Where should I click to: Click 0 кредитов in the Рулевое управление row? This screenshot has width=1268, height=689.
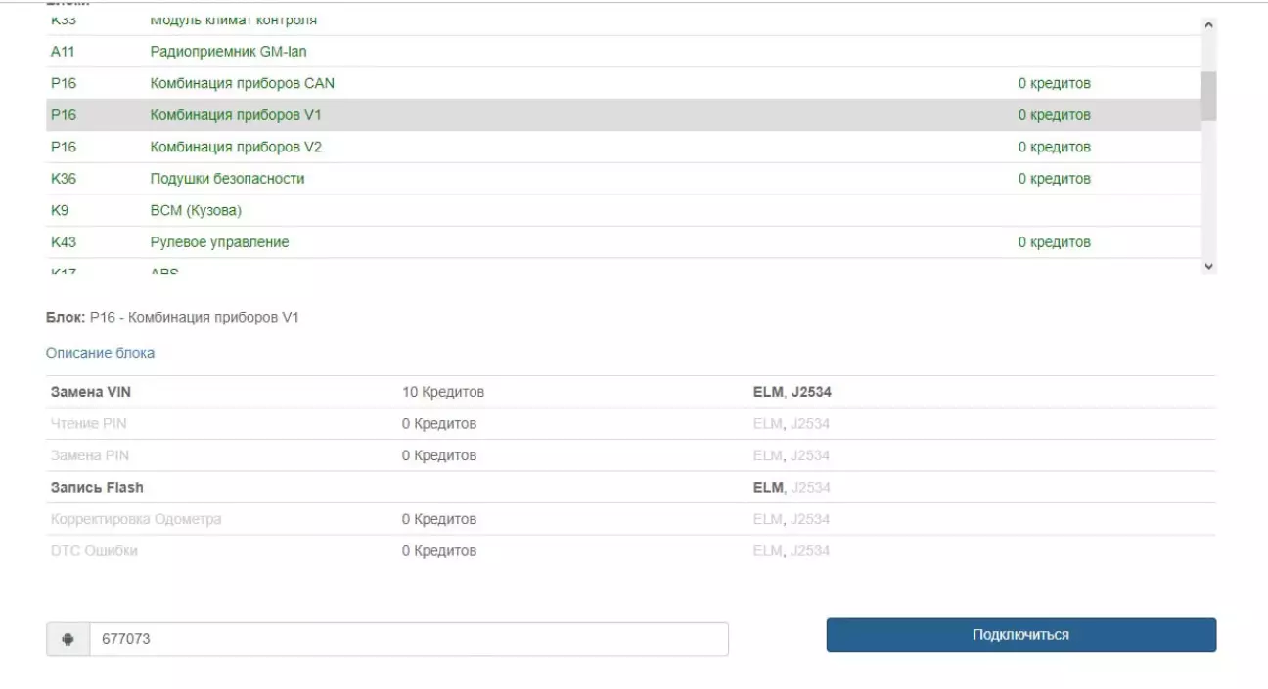(1054, 242)
